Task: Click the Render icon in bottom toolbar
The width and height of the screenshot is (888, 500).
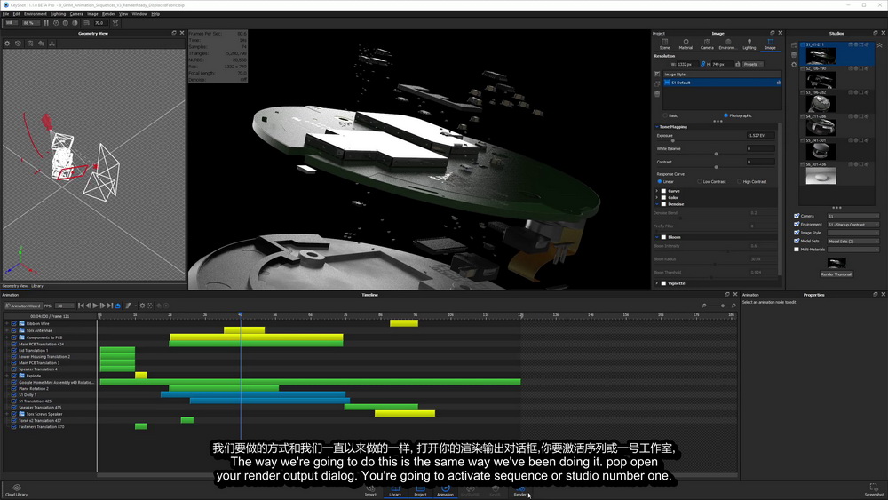Action: click(x=519, y=490)
